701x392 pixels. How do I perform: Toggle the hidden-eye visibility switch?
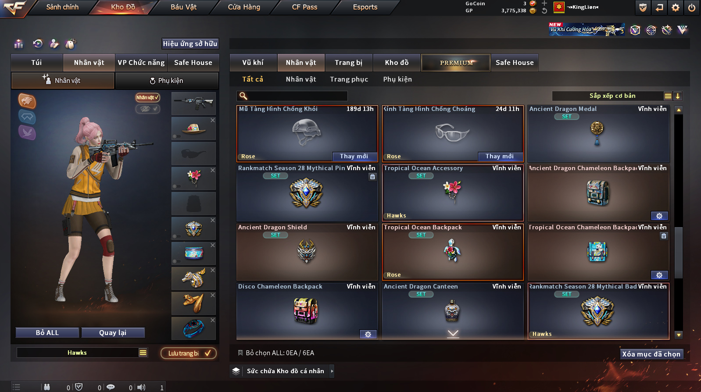[x=147, y=109]
